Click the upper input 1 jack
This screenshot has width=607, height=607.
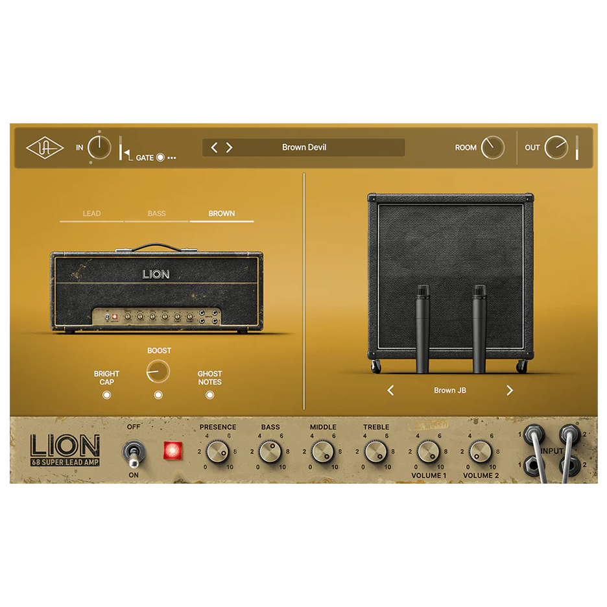pos(534,434)
